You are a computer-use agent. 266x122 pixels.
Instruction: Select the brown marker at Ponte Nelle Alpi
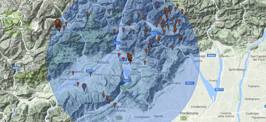click(x=119, y=55)
